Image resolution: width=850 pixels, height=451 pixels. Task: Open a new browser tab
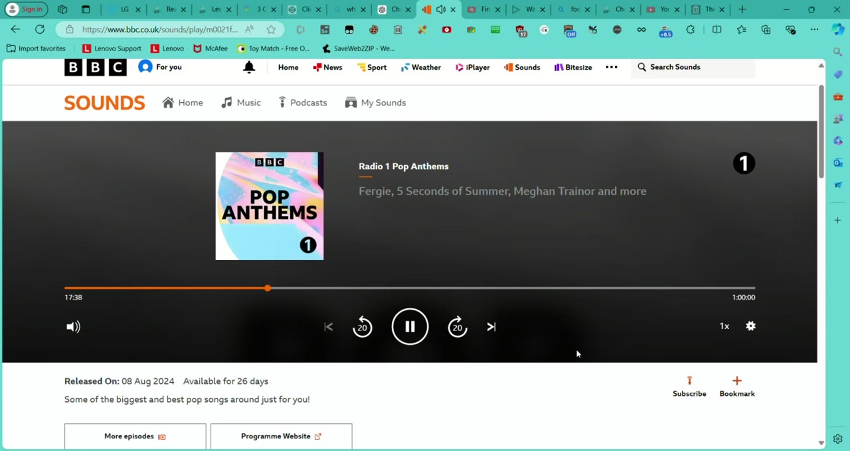pos(742,9)
